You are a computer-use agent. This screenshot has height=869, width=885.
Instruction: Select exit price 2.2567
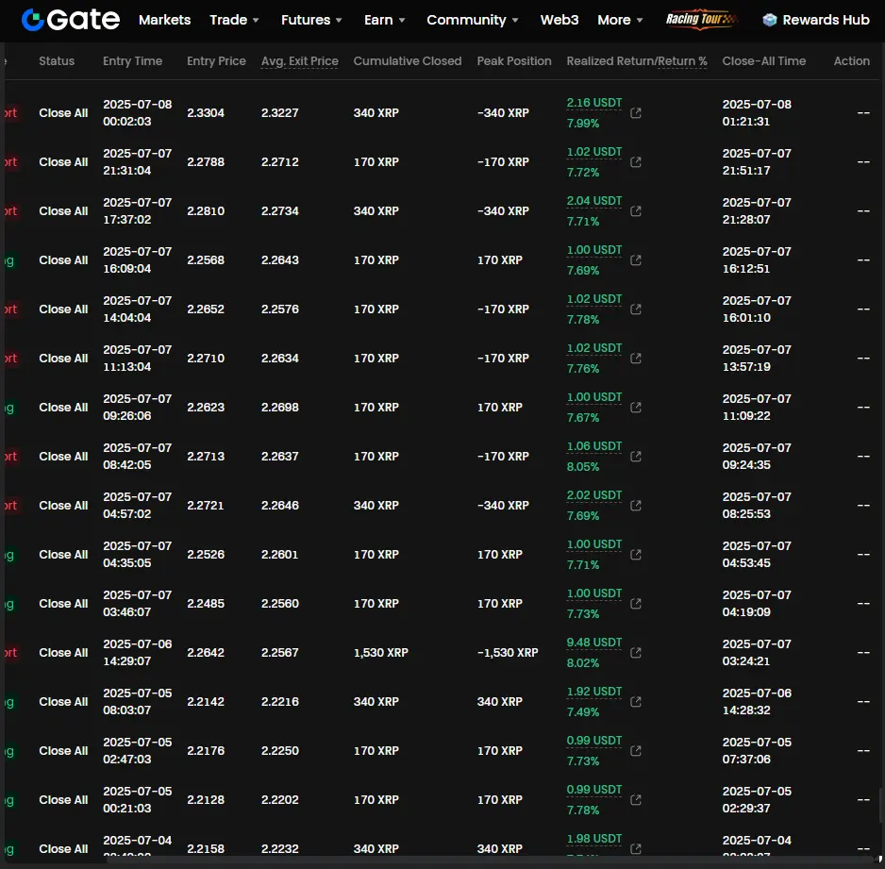(280, 653)
